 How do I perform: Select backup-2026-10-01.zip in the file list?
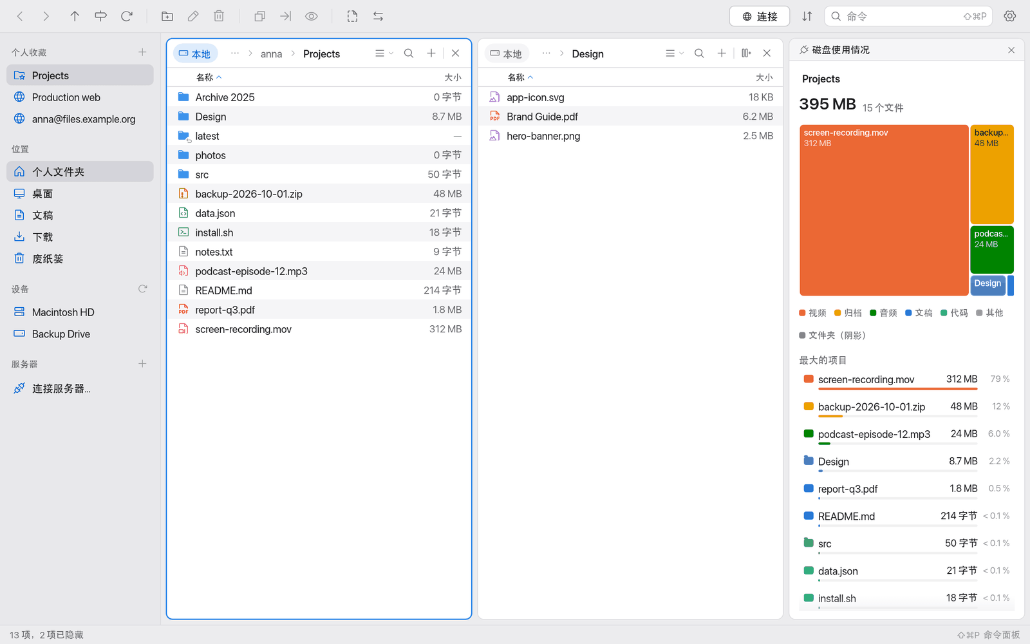(319, 194)
